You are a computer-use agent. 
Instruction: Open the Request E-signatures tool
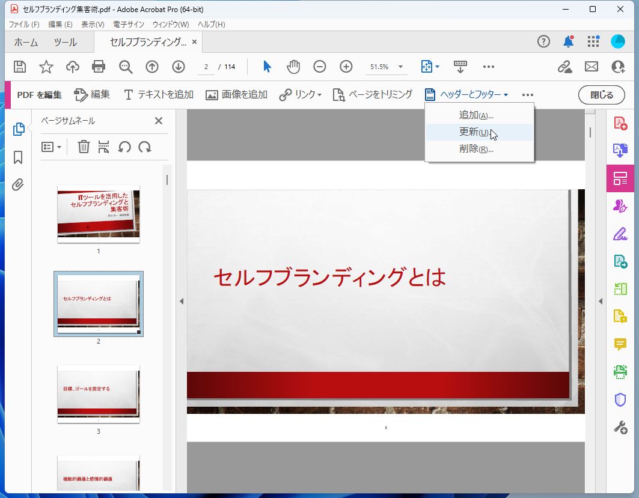pos(620,205)
